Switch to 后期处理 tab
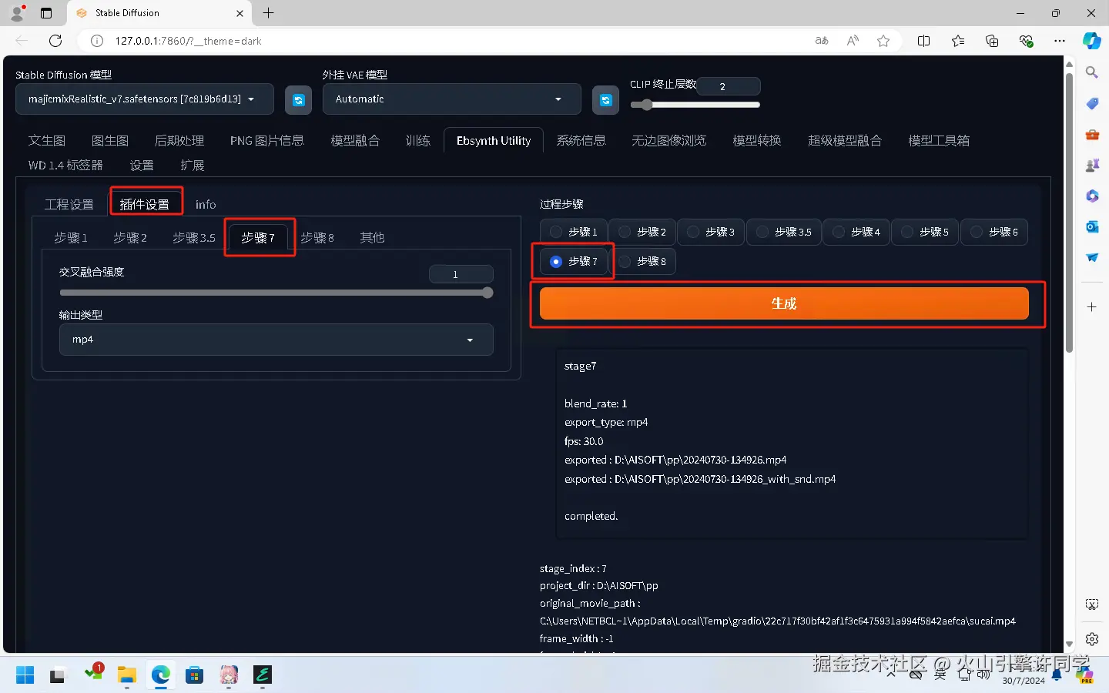This screenshot has width=1109, height=693. pos(179,141)
